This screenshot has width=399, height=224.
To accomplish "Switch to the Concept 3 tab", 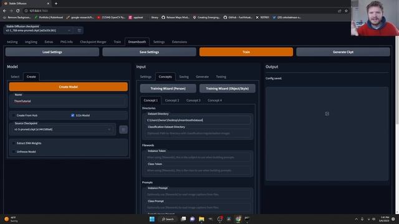I will [x=193, y=100].
